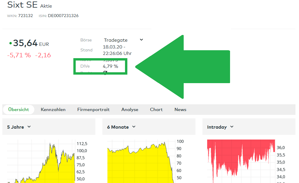Expand the Intraday period dropdown

click(220, 127)
